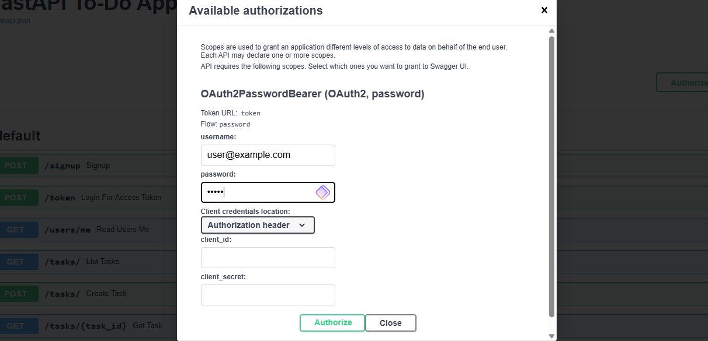Click inside the password field

tap(257, 192)
